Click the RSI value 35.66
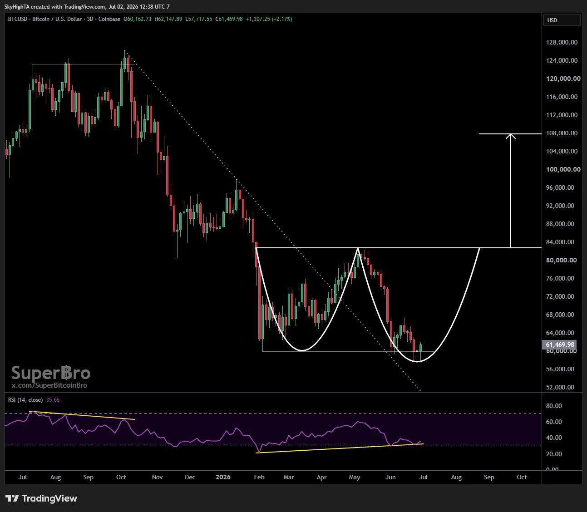 [53, 400]
